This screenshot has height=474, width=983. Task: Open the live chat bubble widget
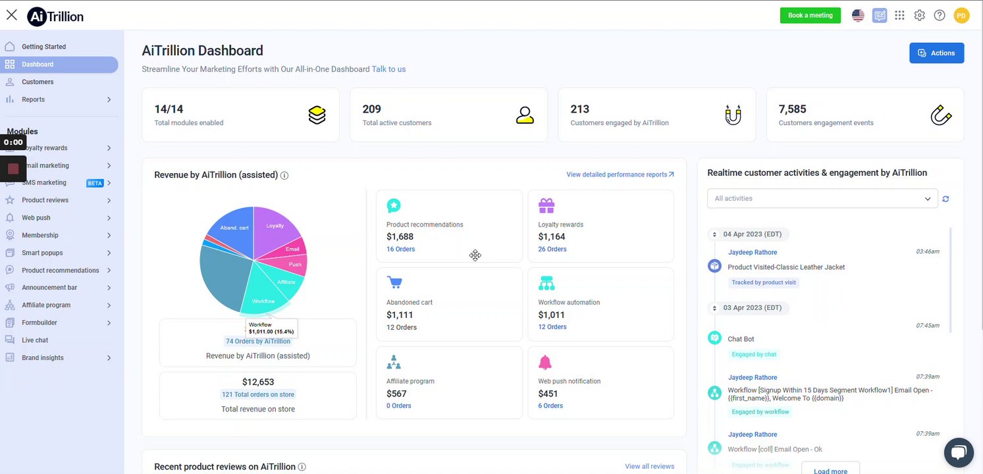click(x=959, y=452)
